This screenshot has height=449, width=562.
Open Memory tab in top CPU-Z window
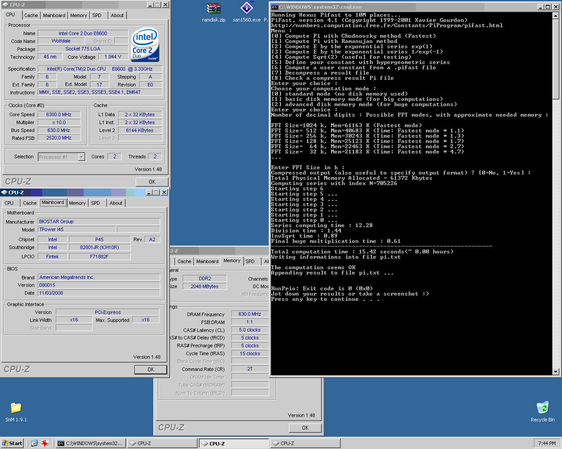[79, 15]
